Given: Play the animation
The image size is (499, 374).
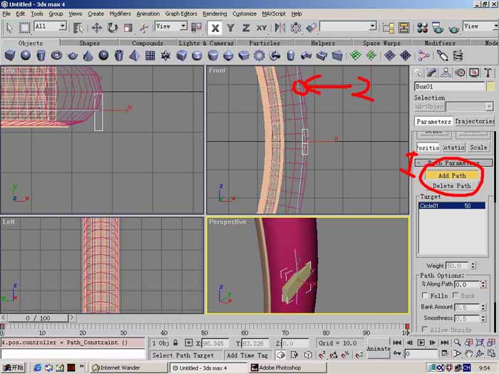Looking at the screenshot, I should pyautogui.click(x=421, y=343).
